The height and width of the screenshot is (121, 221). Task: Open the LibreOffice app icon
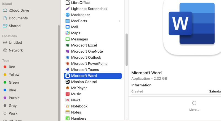click(68, 2)
